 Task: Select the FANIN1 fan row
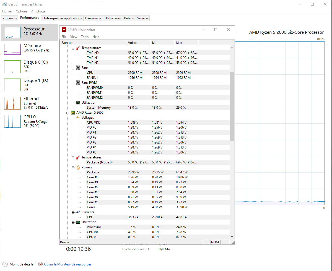click(x=145, y=78)
